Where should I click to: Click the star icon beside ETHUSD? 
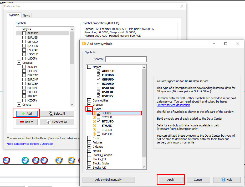94,126
